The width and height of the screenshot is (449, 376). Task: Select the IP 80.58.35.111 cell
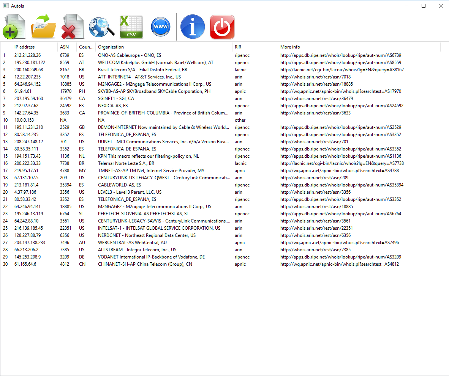coord(26,149)
